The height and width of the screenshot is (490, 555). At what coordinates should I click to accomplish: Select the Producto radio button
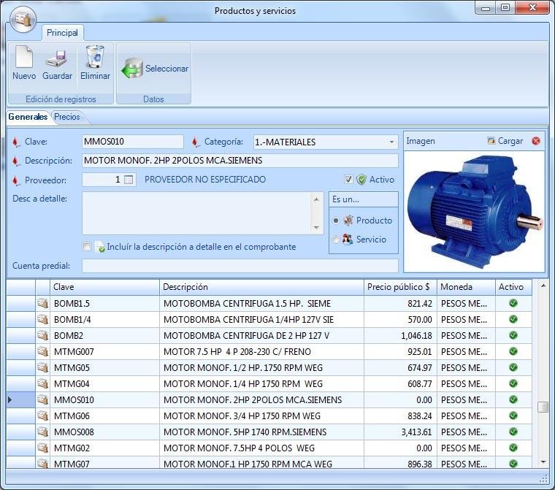[x=336, y=221]
